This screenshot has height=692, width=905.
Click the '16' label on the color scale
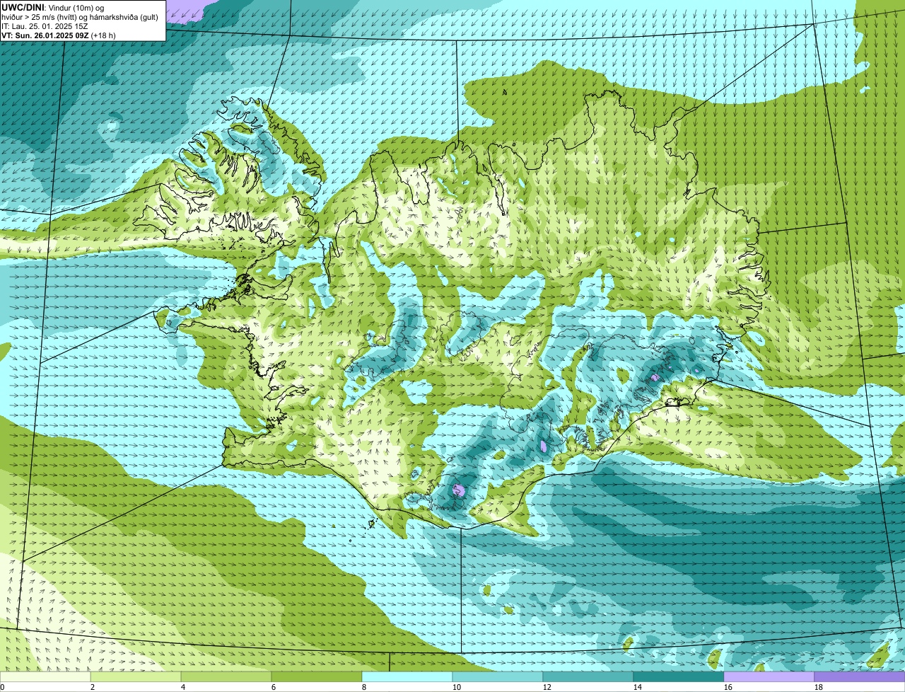click(728, 687)
